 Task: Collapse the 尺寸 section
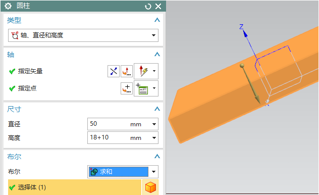[157, 109]
